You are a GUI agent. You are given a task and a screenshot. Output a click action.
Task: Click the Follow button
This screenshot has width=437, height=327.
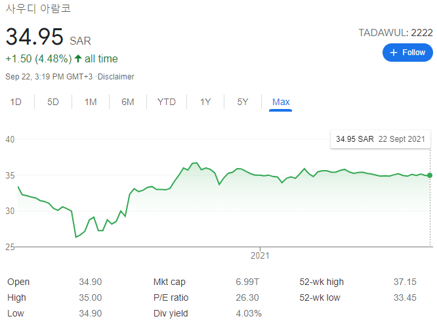(407, 53)
